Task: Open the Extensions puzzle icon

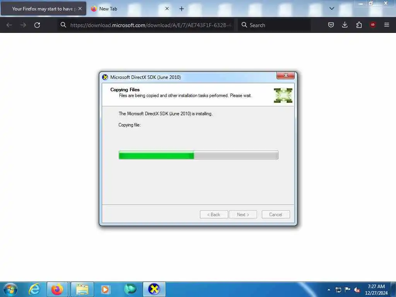Action: [359, 25]
